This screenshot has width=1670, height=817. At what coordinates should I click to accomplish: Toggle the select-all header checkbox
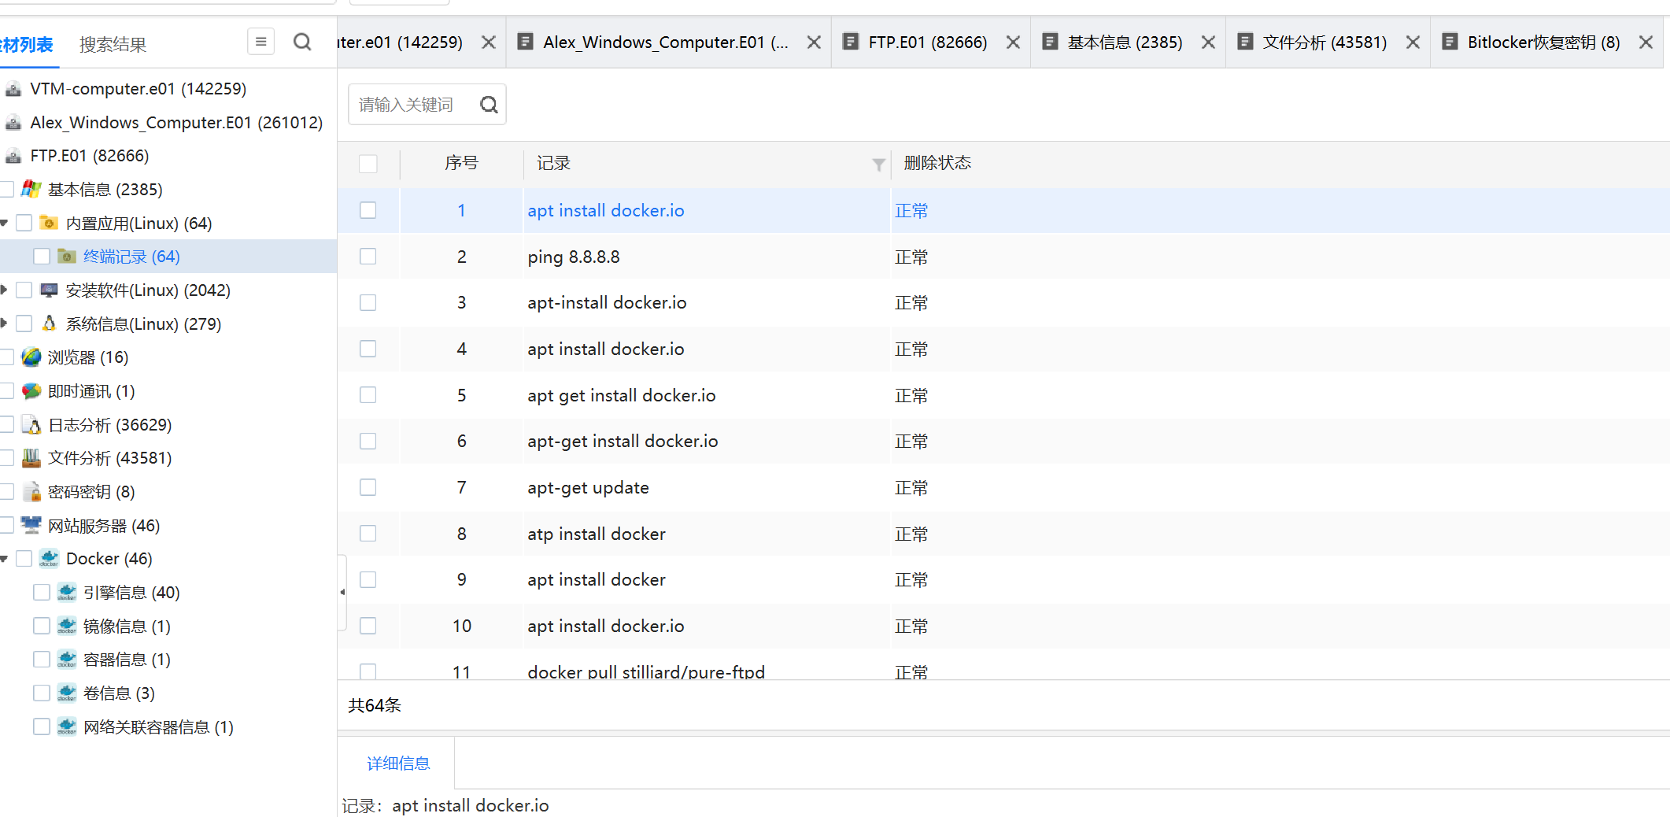pyautogui.click(x=368, y=164)
